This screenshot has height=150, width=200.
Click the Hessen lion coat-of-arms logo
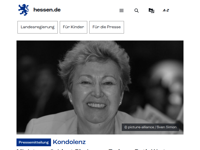coord(23,10)
